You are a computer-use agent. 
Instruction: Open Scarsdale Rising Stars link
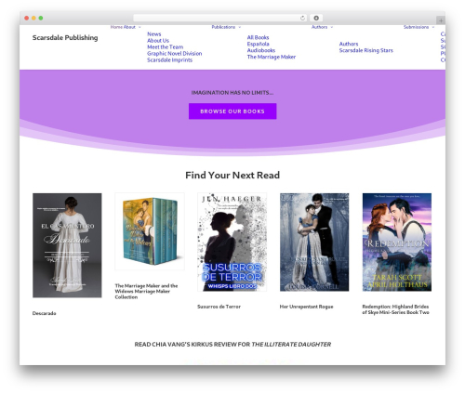click(365, 50)
